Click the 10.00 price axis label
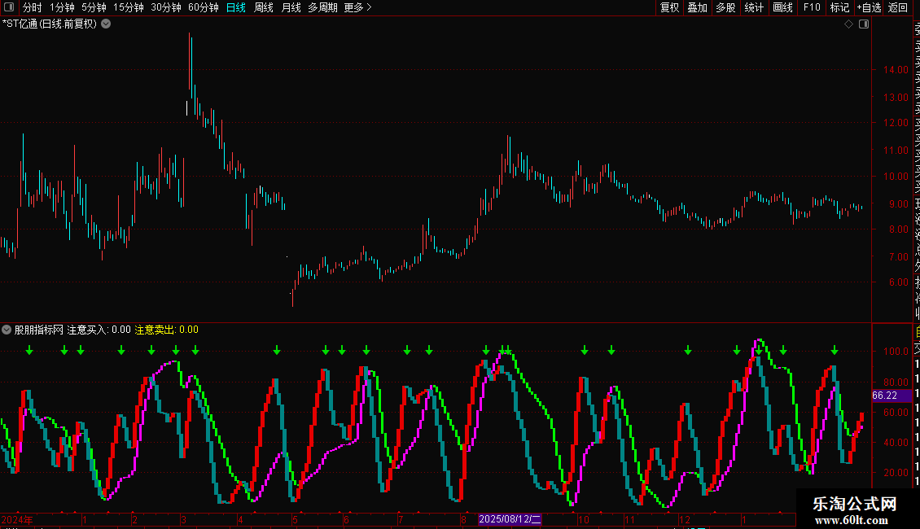The width and height of the screenshot is (920, 529). (x=896, y=177)
